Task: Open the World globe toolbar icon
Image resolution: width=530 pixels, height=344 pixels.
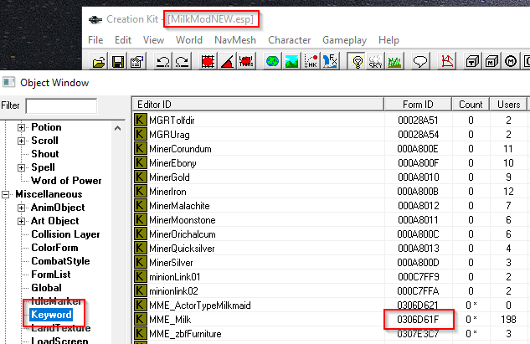Action: [272, 61]
